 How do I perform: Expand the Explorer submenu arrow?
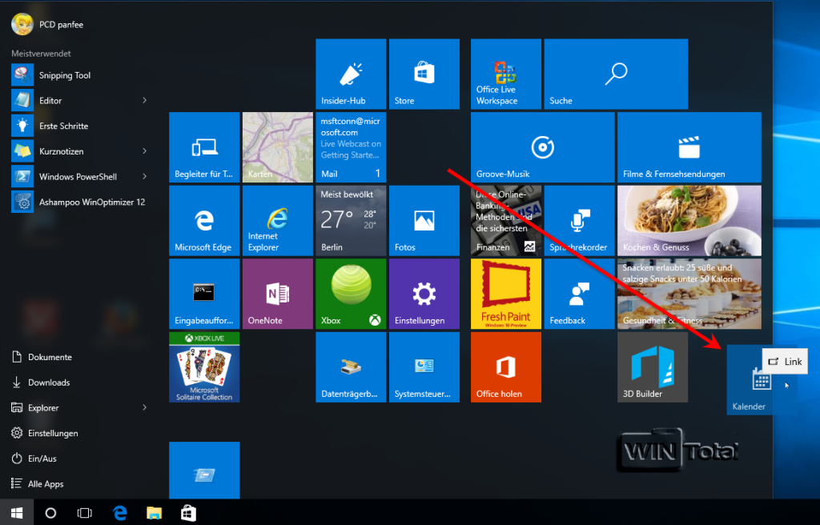pyautogui.click(x=145, y=407)
